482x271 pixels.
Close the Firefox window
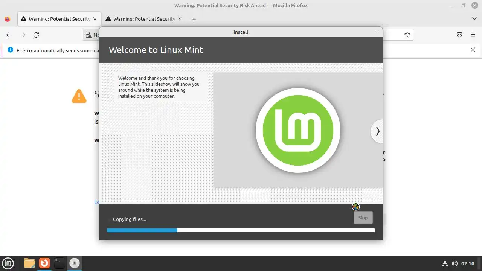click(x=474, y=5)
